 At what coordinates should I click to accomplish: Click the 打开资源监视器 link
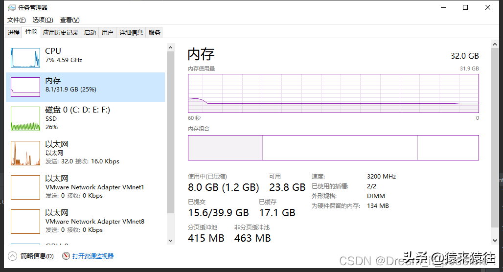pos(93,256)
